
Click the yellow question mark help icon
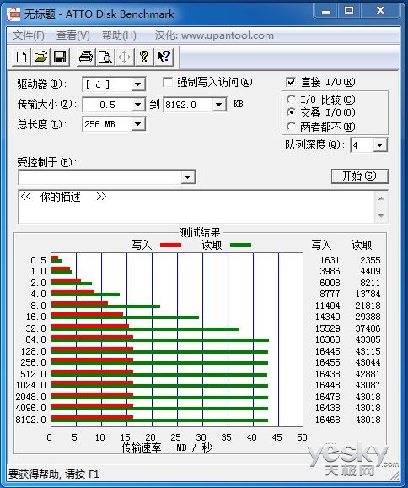click(144, 57)
